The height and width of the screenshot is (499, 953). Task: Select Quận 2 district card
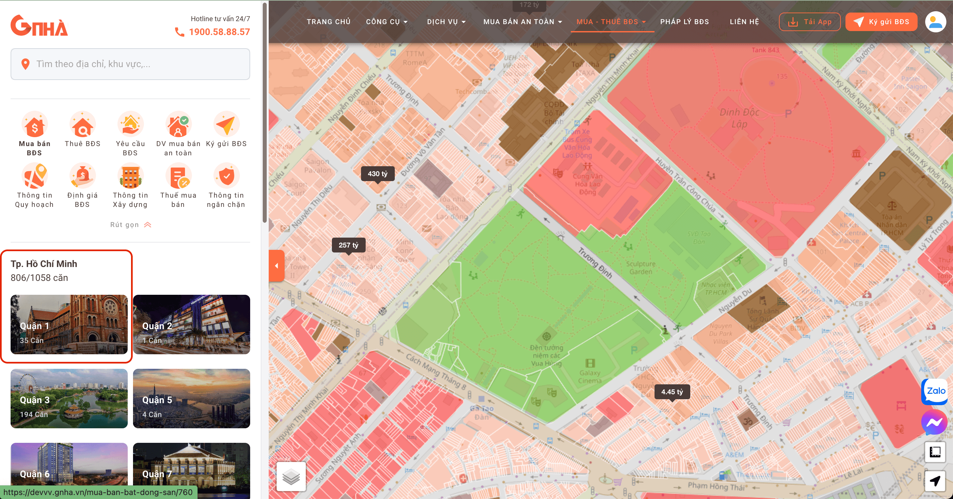point(192,324)
